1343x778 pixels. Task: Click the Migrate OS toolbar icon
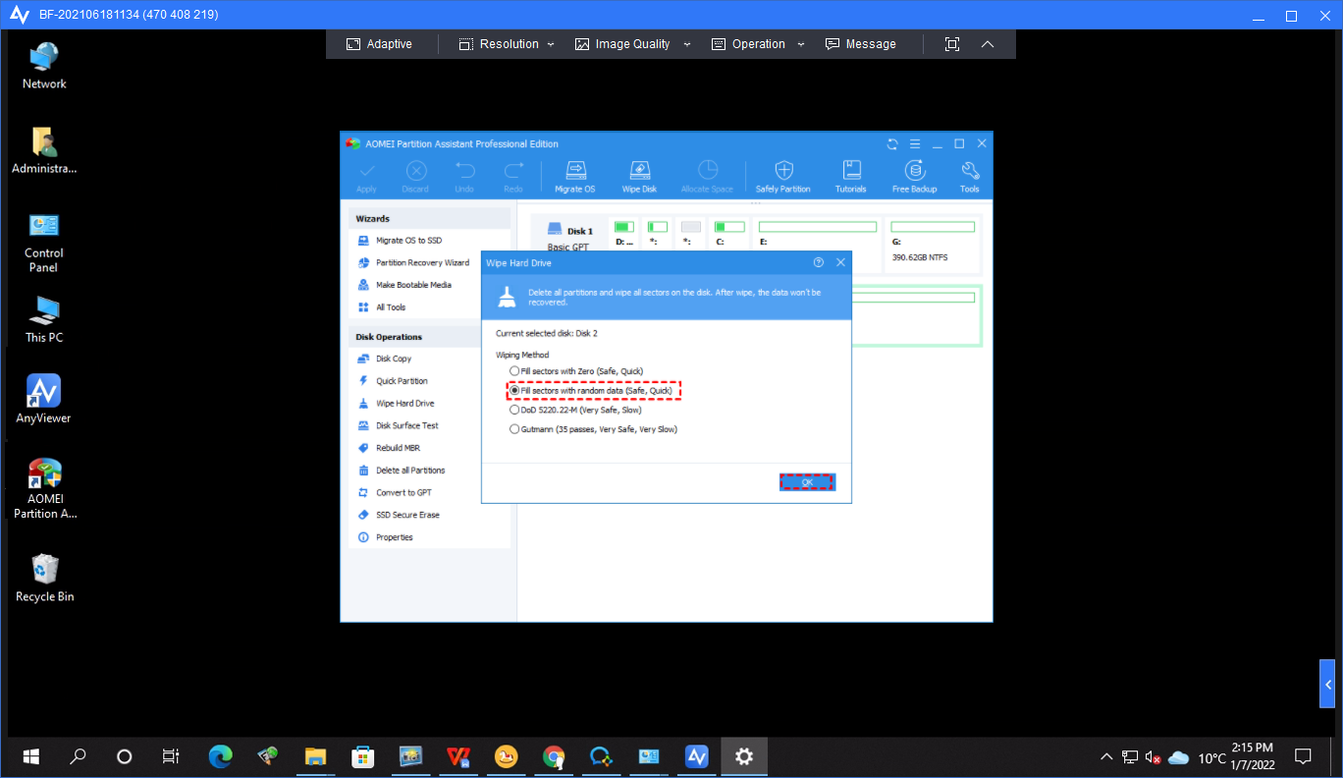point(575,175)
